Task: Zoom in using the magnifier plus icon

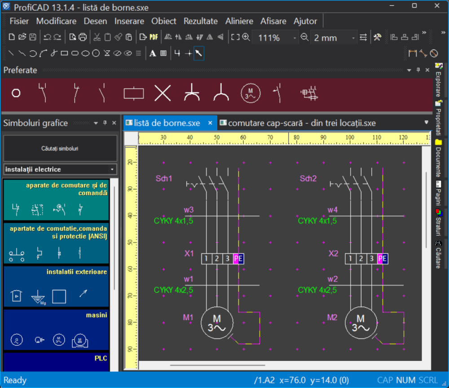Action: pyautogui.click(x=246, y=37)
